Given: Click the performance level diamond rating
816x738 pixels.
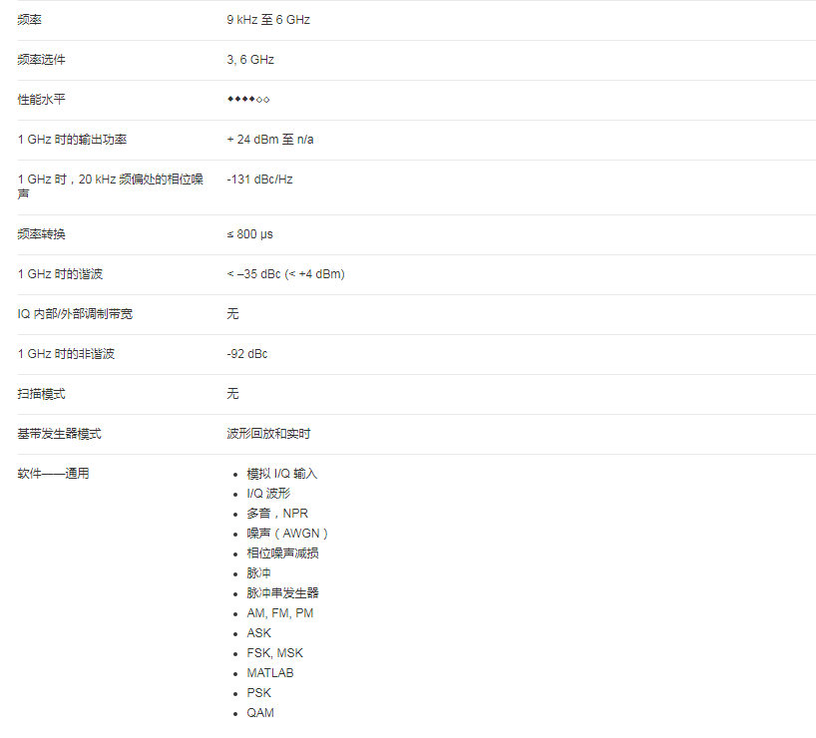Looking at the screenshot, I should pos(248,100).
